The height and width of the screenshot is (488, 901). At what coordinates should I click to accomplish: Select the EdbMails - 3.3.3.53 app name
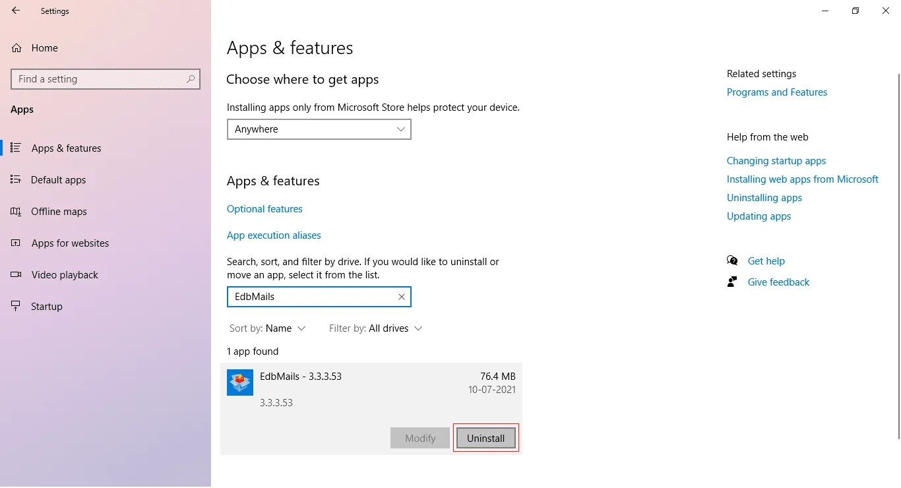tap(301, 377)
